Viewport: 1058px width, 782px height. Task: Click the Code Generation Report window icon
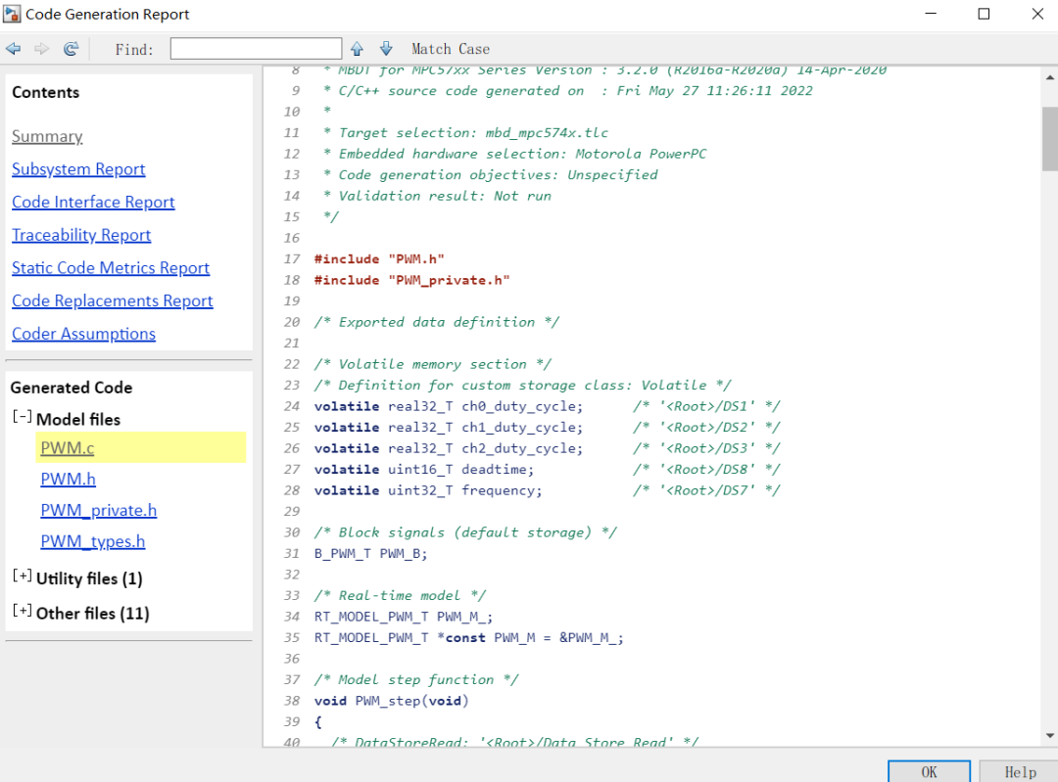click(12, 14)
